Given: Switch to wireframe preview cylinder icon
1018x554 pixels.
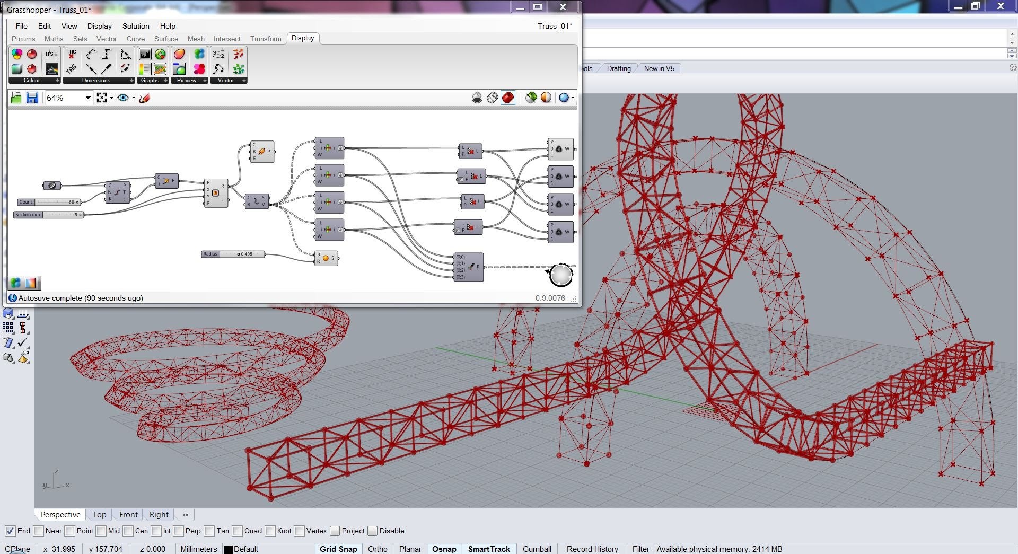Looking at the screenshot, I should pos(492,98).
